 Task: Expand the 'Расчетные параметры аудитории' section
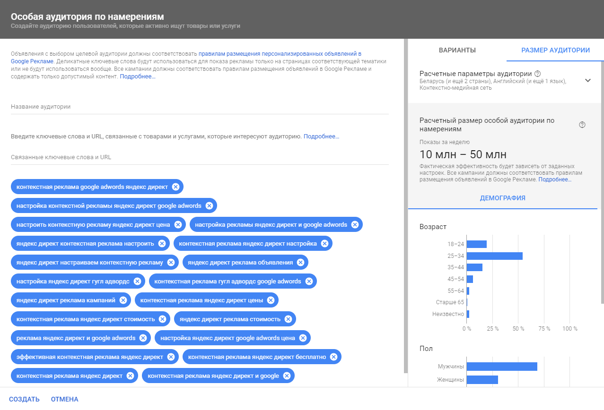pos(588,80)
